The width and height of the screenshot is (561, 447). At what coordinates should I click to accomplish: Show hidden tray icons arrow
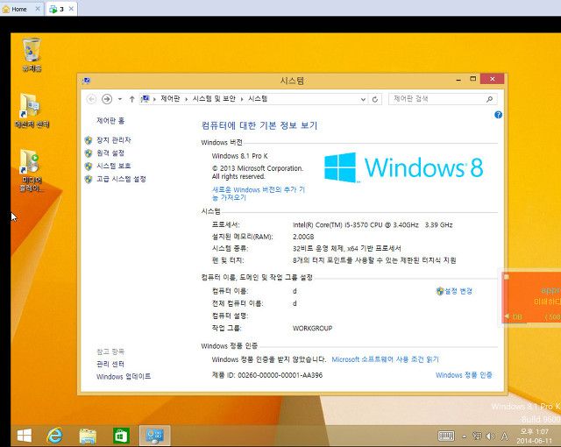click(x=464, y=436)
